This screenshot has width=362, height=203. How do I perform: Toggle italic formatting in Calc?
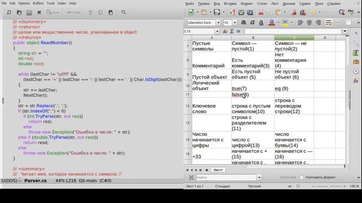tap(252, 23)
